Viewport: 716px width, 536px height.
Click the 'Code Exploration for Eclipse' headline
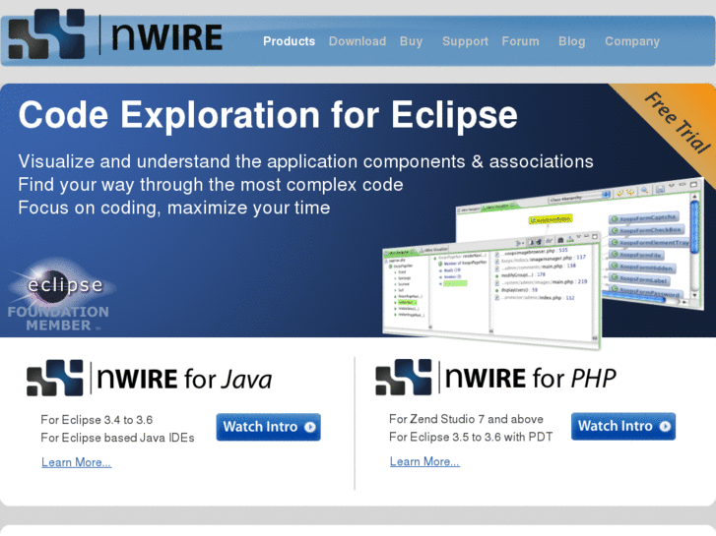tap(268, 115)
